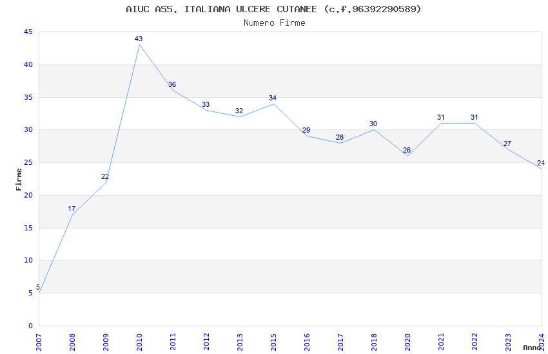Click the 10 tick label on y-axis

click(28, 260)
